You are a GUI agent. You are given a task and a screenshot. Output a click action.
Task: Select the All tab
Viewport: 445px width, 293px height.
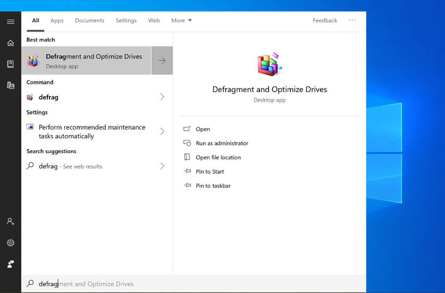pos(35,20)
